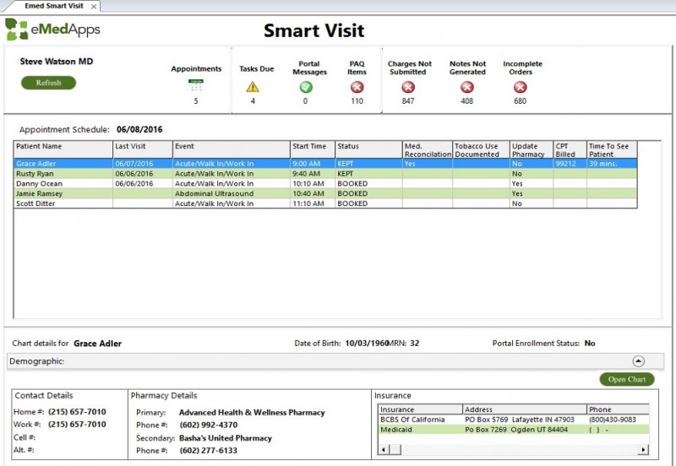This screenshot has height=466, width=676.
Task: Click the Tasks Due warning icon
Action: (252, 86)
